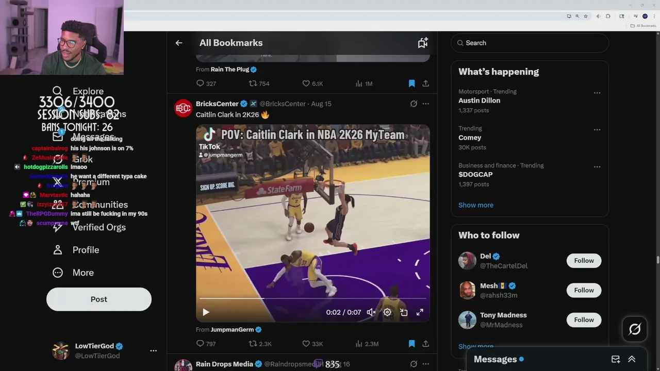The image size is (660, 371).
Task: Compose new message in Messages drawer
Action: point(616,359)
